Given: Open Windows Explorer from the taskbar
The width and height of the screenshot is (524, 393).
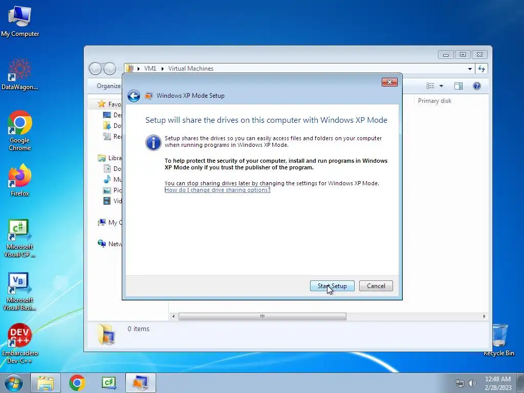Looking at the screenshot, I should coord(46,383).
